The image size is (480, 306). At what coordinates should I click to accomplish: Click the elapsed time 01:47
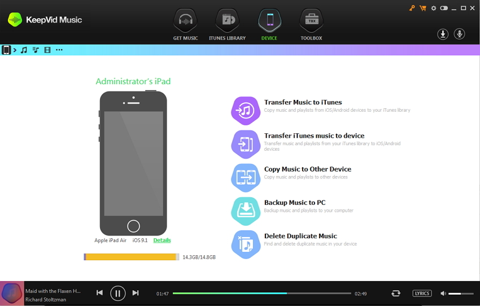(163, 294)
